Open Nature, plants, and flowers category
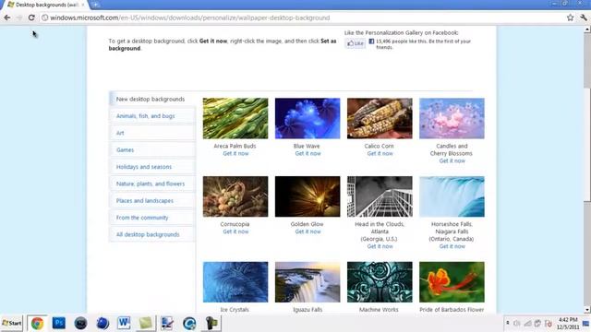 click(151, 184)
